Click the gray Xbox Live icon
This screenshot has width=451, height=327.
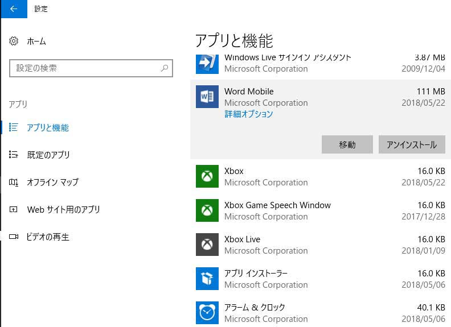[x=207, y=245]
